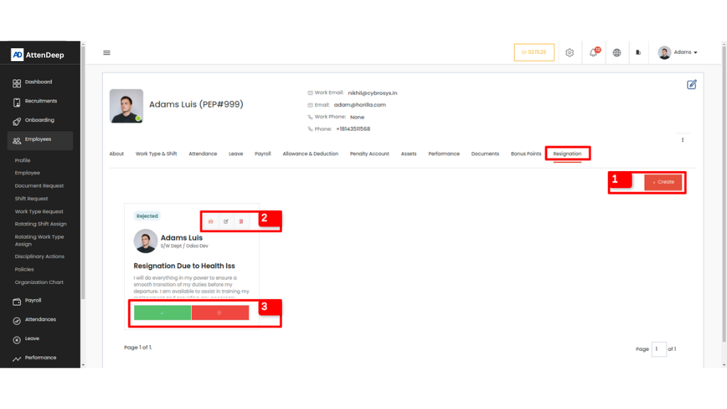Switch to the Bonus Points tab
Screen dimensions: 727x409
coord(526,154)
